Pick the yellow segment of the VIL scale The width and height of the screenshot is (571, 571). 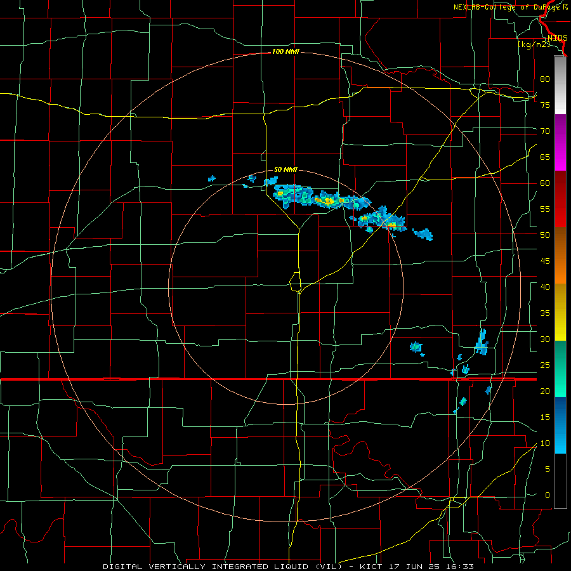pos(560,312)
